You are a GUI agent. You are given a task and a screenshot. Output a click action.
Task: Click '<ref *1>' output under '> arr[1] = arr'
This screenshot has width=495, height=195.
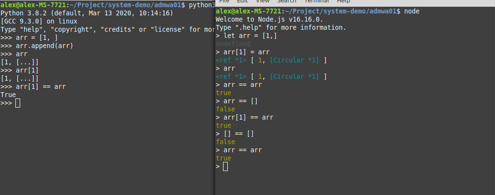(x=231, y=60)
